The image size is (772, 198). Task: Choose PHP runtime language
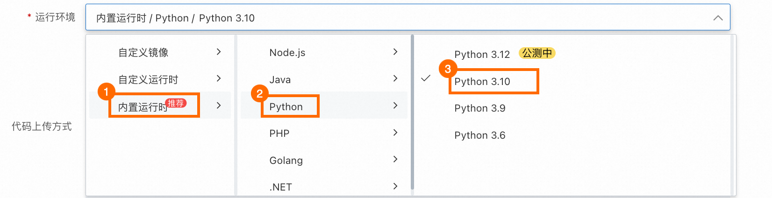click(x=279, y=134)
